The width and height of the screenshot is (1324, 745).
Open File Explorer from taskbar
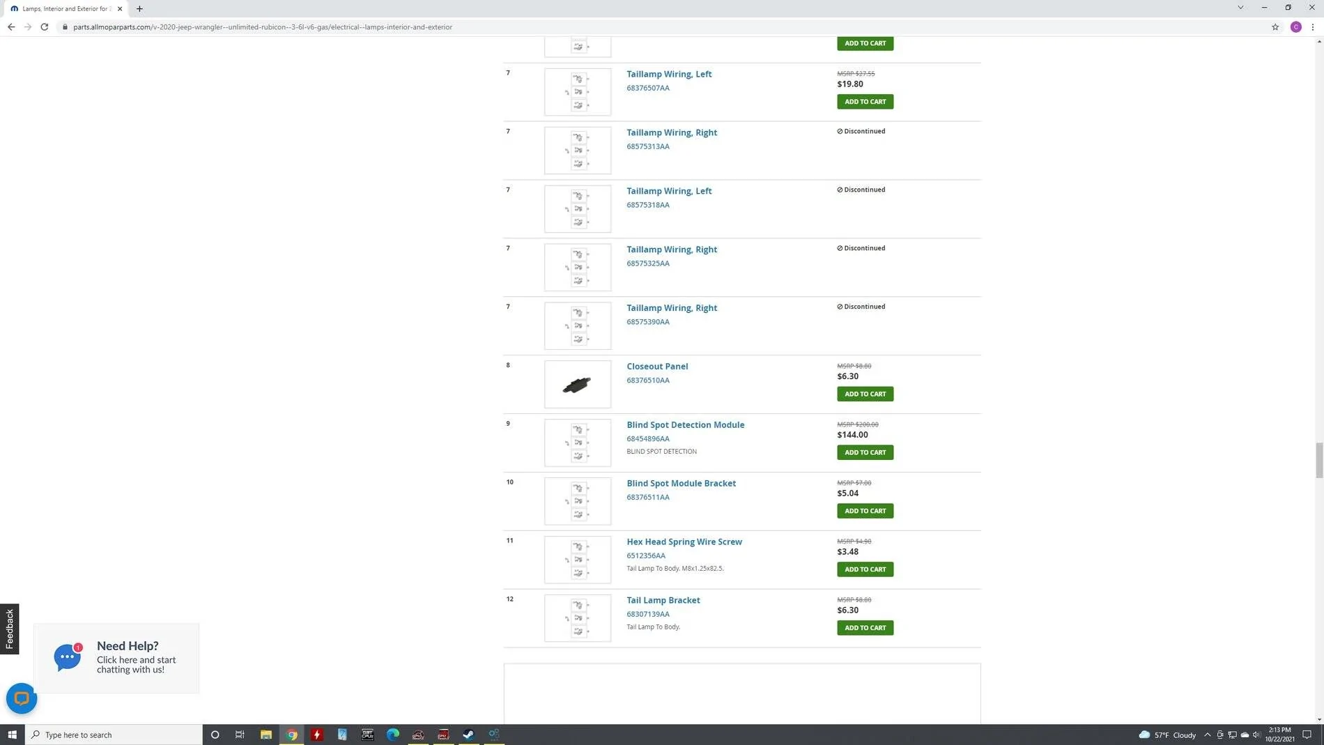point(265,735)
